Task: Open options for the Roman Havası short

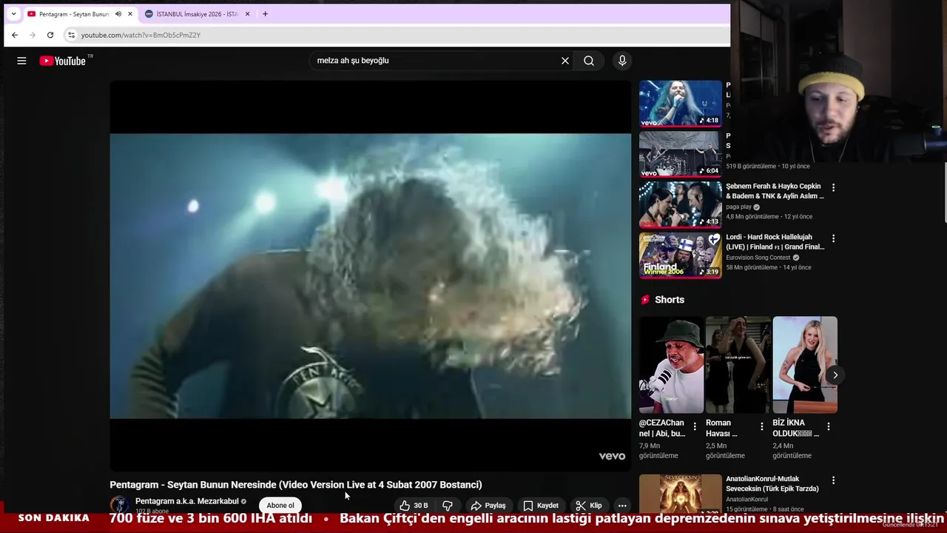Action: [761, 426]
